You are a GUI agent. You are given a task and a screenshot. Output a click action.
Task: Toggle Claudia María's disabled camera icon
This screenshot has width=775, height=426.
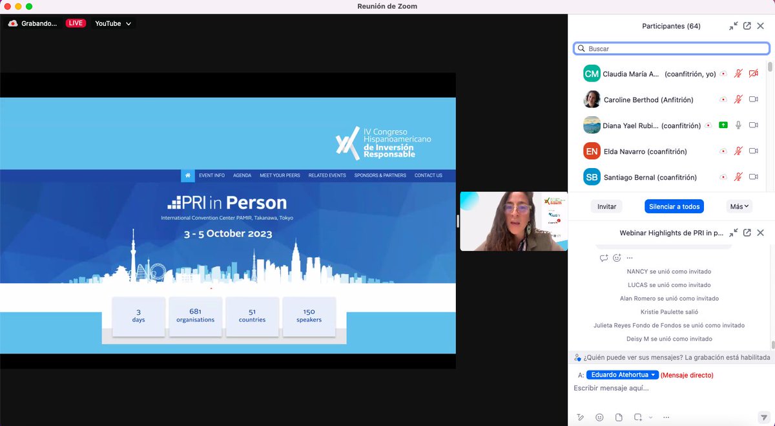click(x=753, y=74)
